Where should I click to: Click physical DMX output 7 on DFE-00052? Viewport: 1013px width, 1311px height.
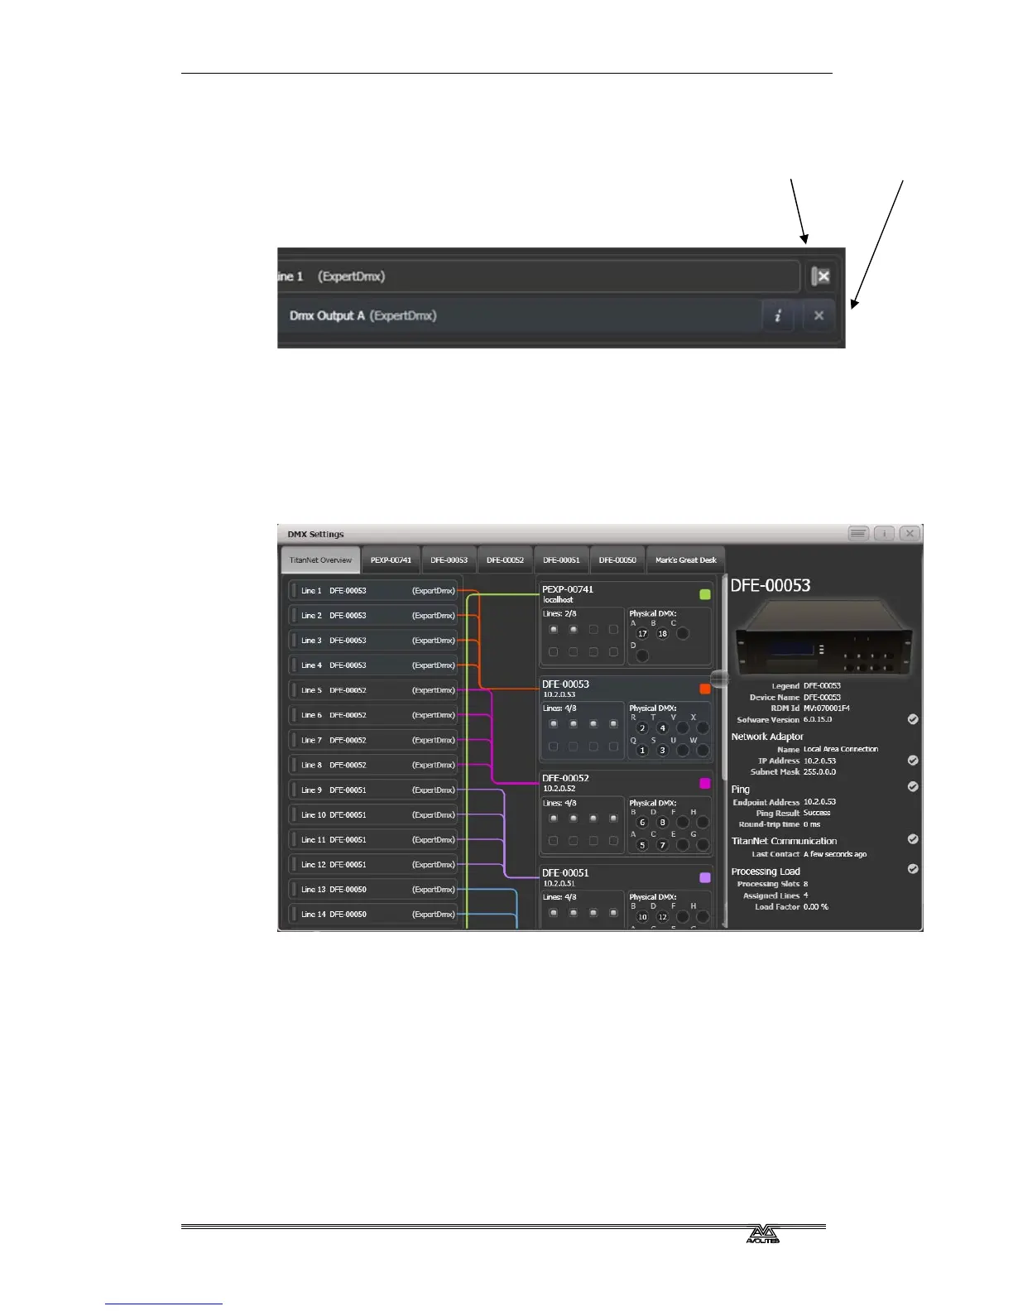coord(662,845)
